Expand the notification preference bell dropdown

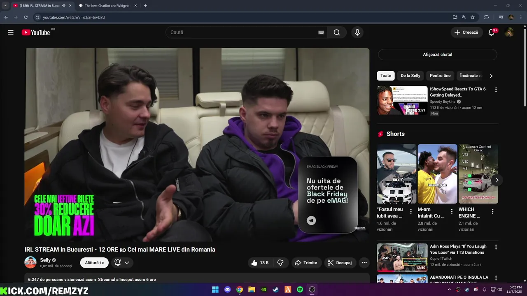tap(122, 263)
